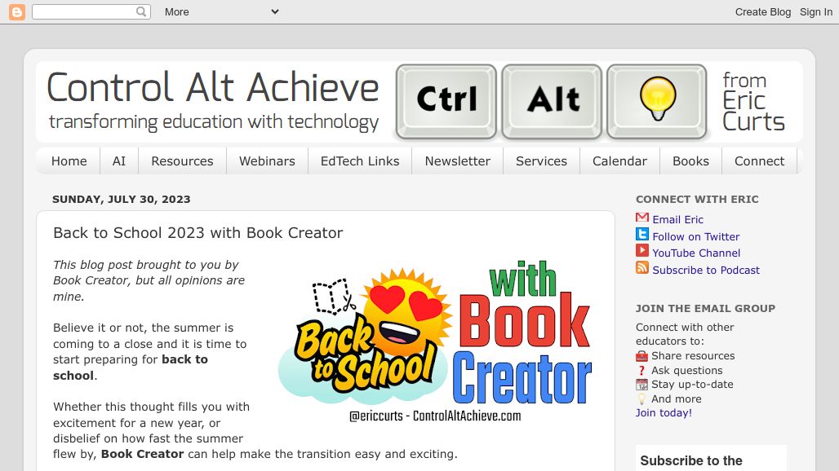Click the Back to School Book Creator banner image
Screen dimensions: 839x471
click(435, 341)
